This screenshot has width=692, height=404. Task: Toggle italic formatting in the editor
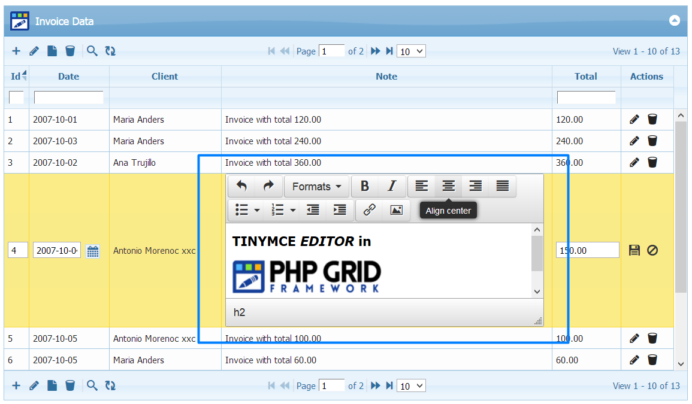[x=392, y=187]
